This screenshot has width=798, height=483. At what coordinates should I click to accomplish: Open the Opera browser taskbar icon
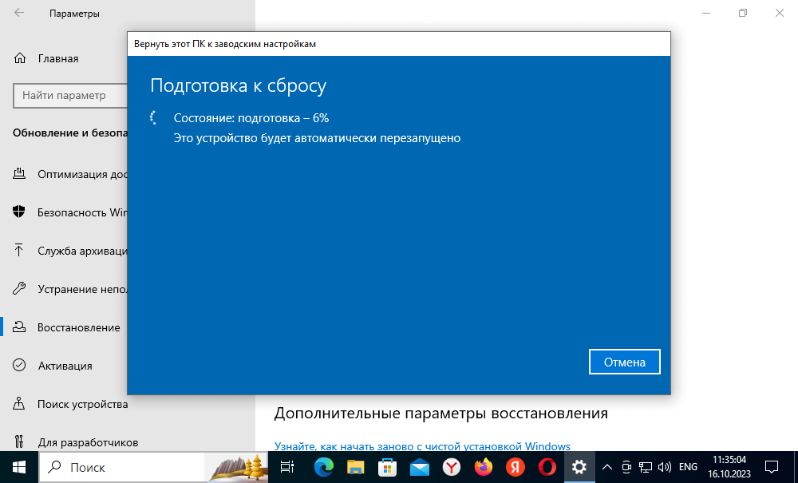[x=547, y=466]
